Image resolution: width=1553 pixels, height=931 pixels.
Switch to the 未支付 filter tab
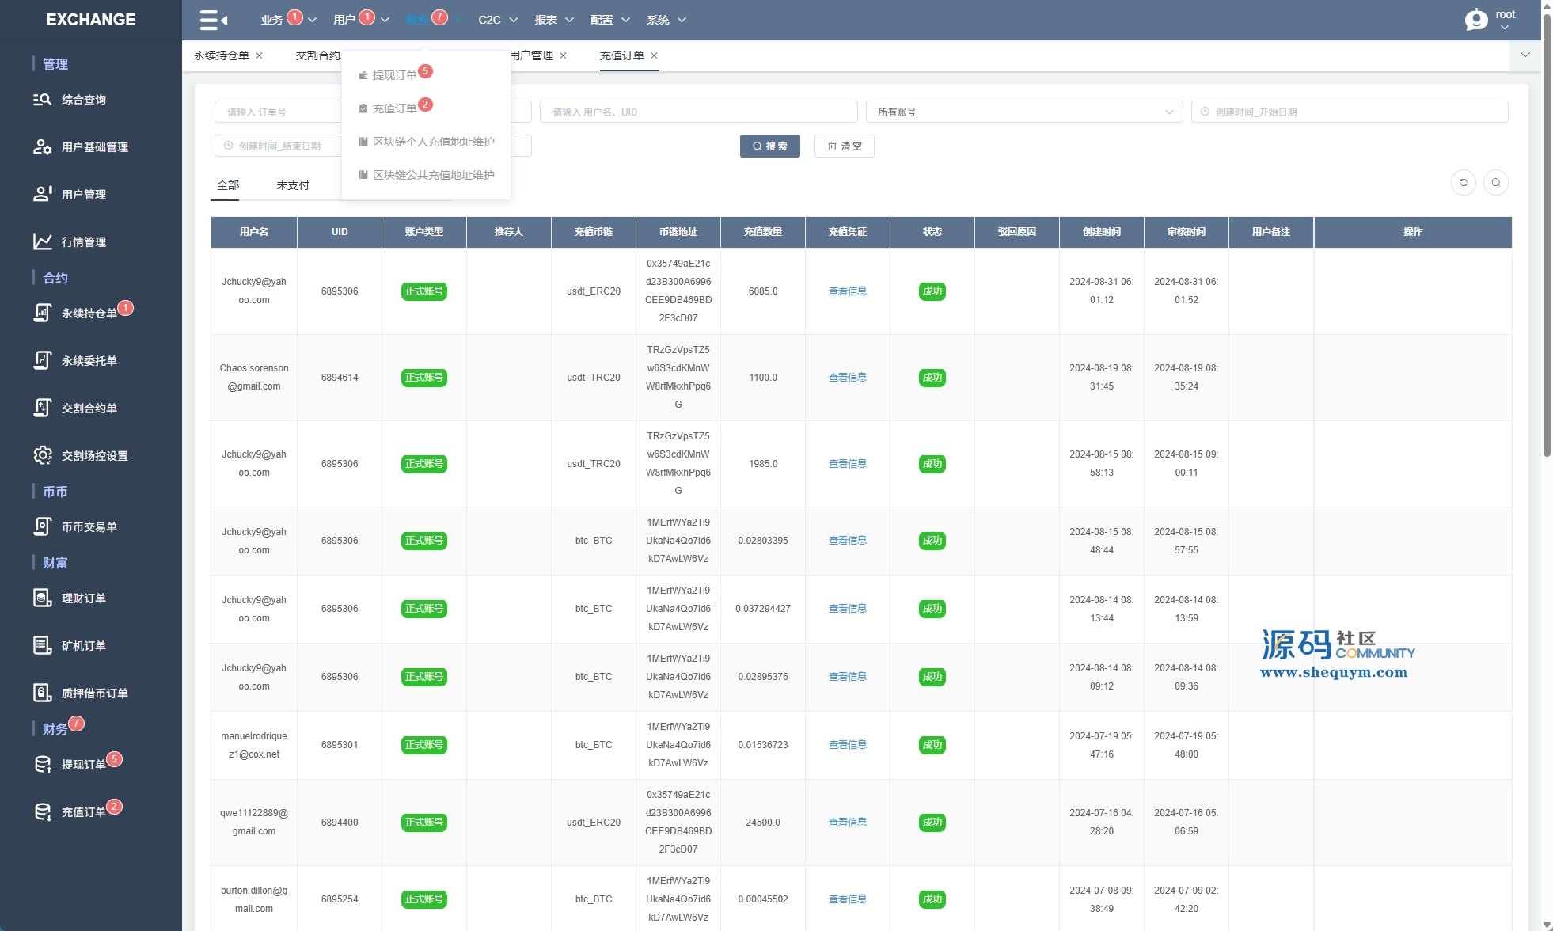pyautogui.click(x=293, y=185)
